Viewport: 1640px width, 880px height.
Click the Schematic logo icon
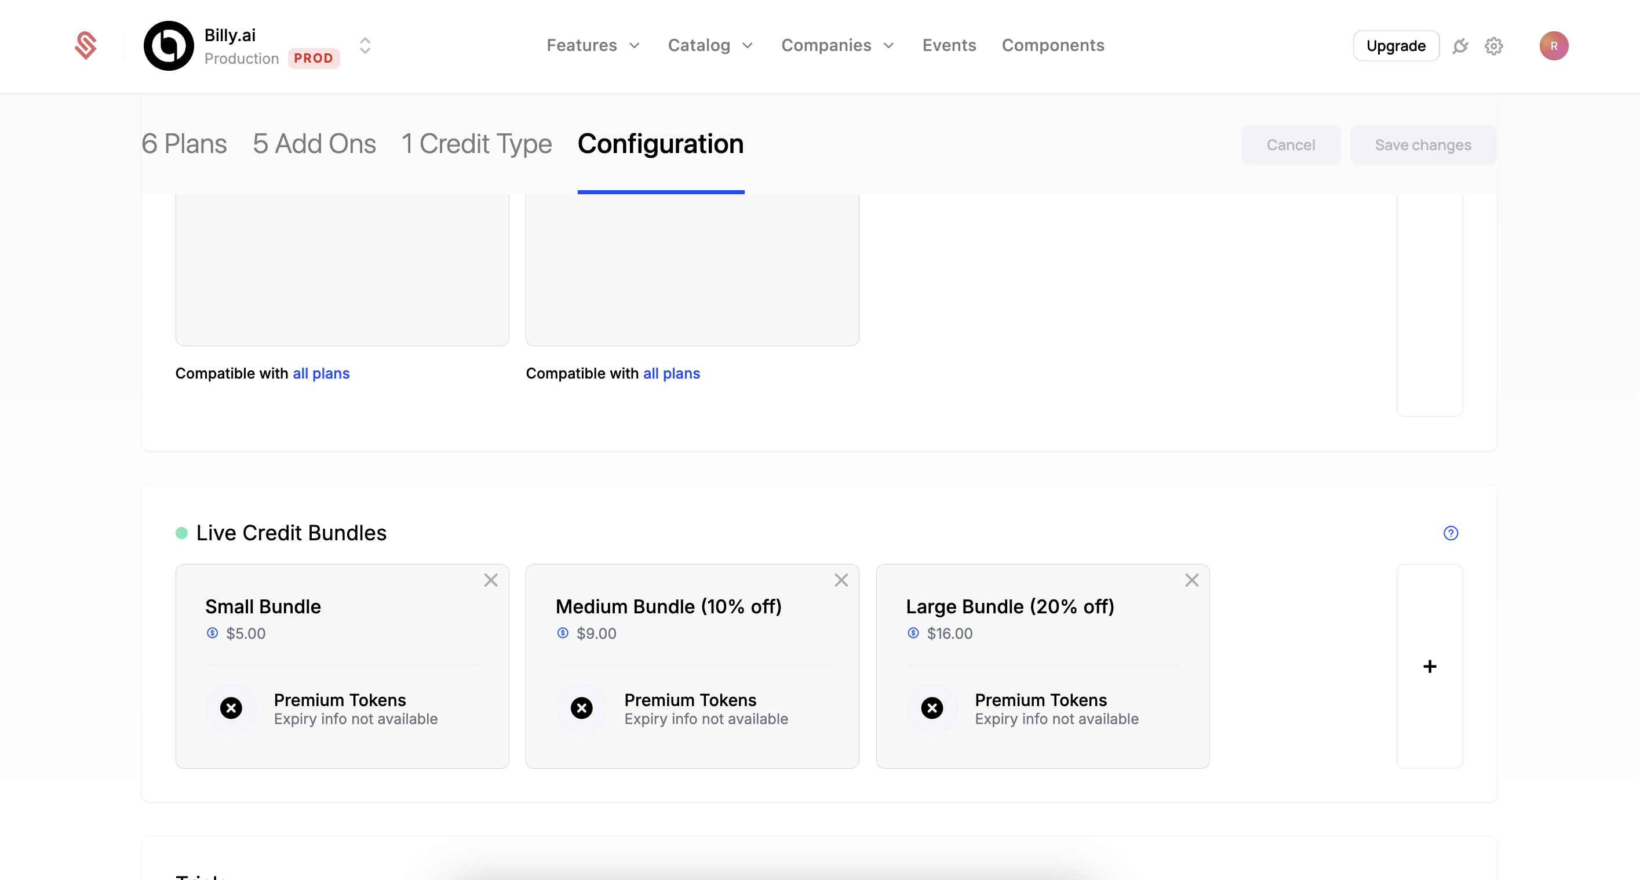[85, 45]
